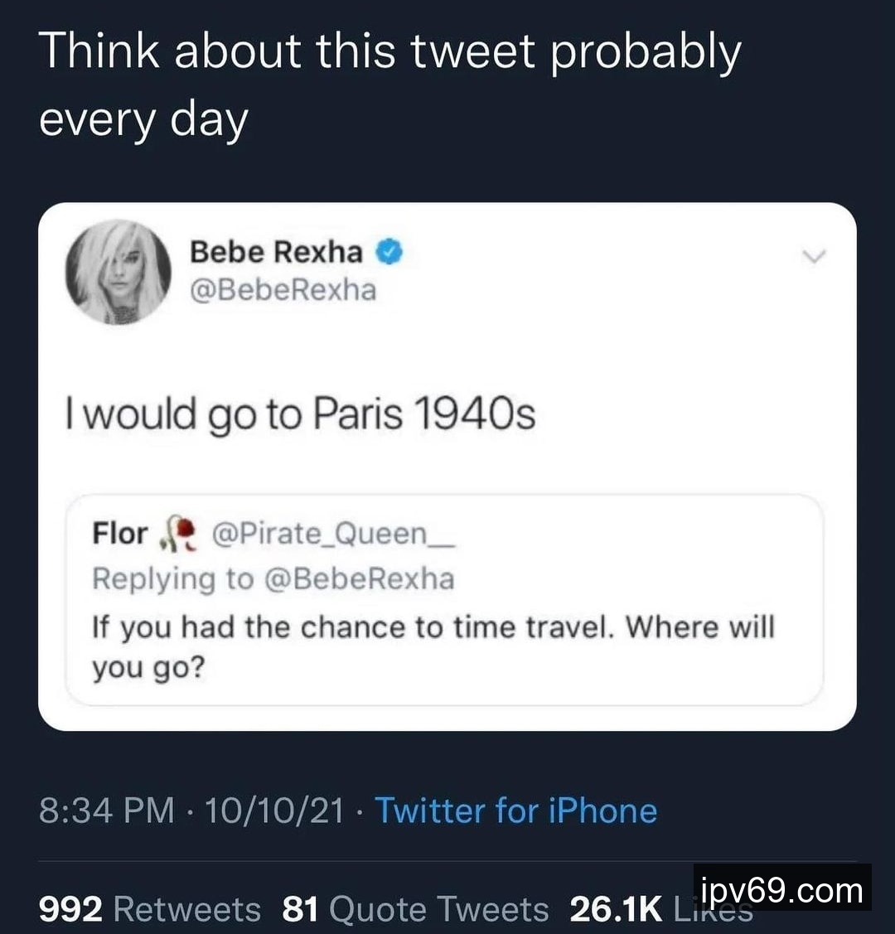The image size is (895, 934).
Task: Open the tweet options chevron
Action: click(815, 258)
